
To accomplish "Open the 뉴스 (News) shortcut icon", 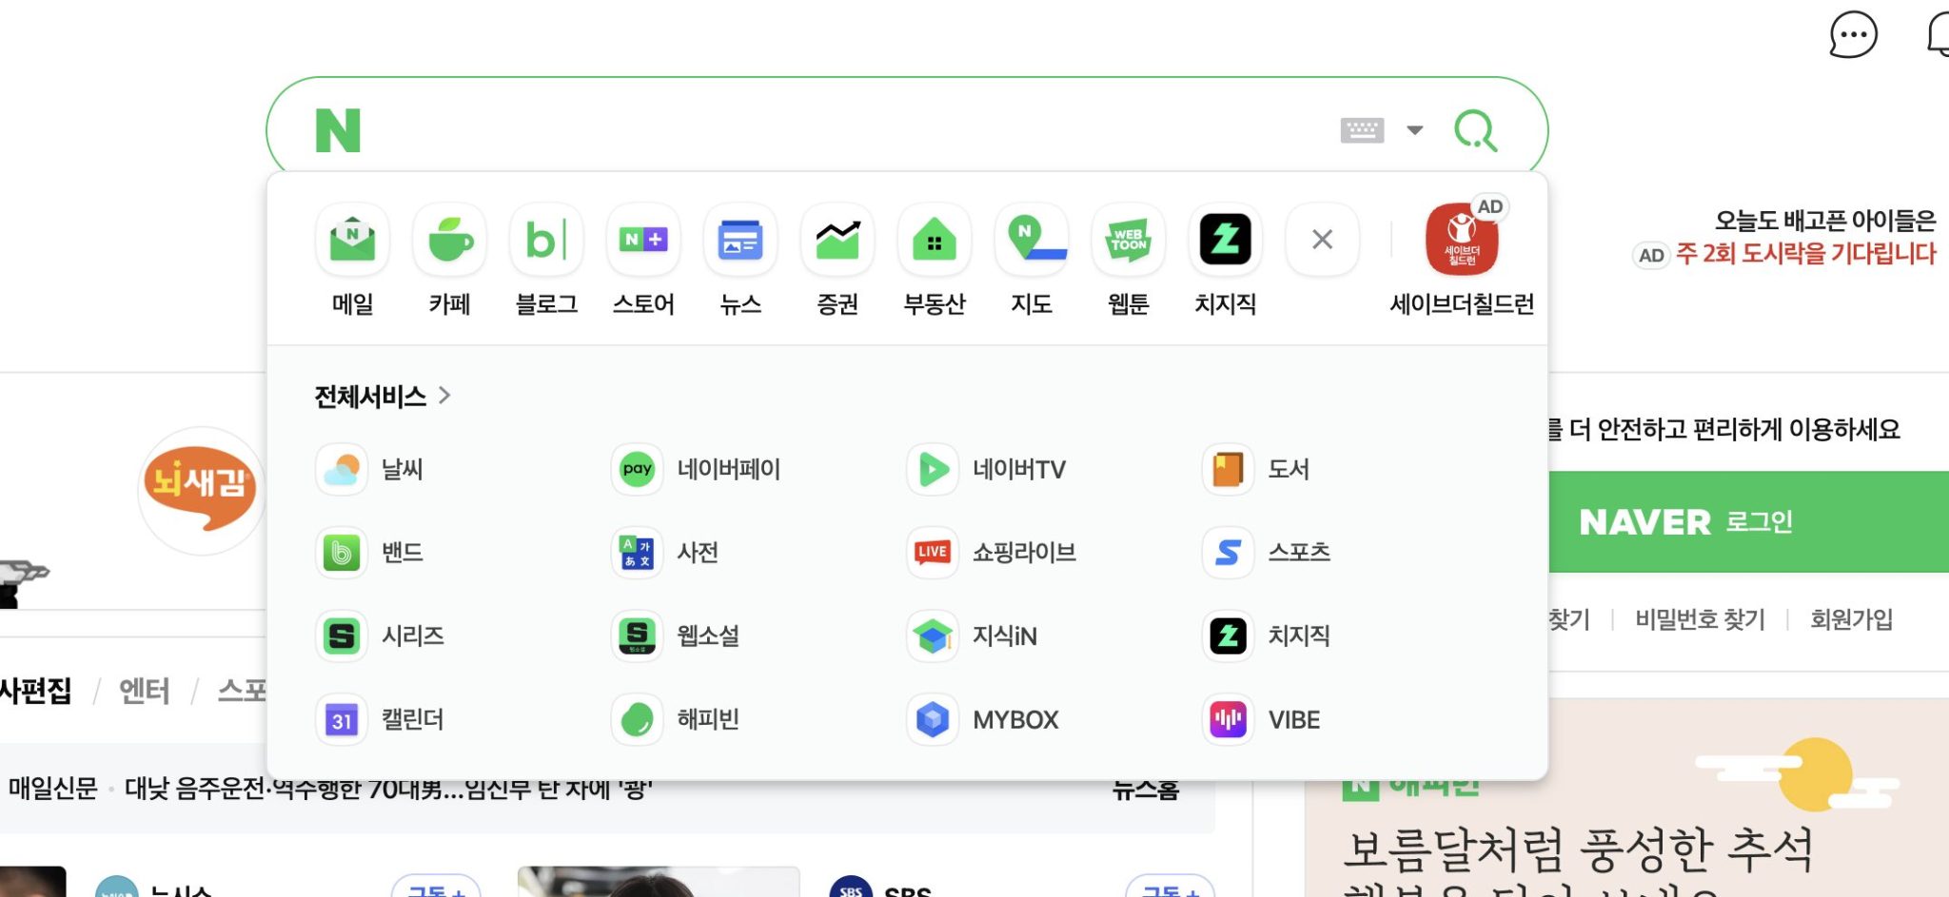I will tap(740, 240).
